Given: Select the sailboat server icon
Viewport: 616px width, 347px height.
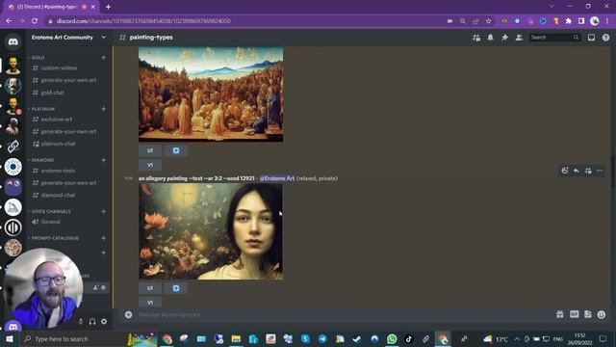Looking at the screenshot, I should pos(13,207).
